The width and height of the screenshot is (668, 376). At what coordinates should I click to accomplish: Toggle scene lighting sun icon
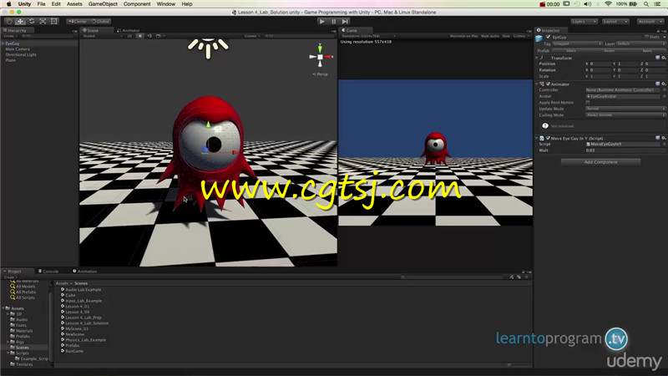(140, 36)
